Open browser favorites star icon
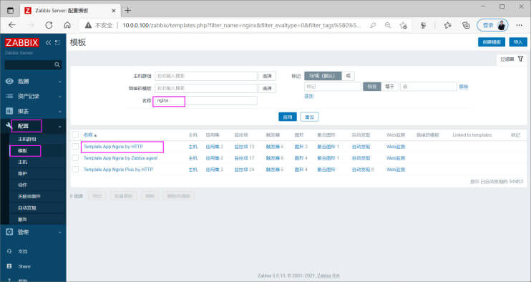Image resolution: width=531 pixels, height=282 pixels. pyautogui.click(x=448, y=25)
